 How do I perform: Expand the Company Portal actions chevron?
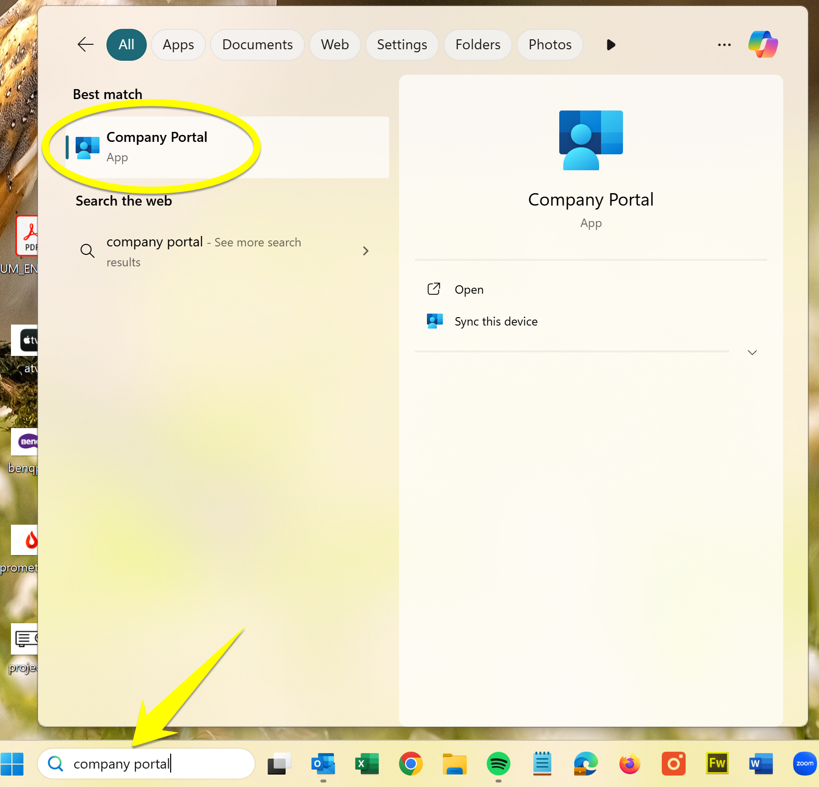(752, 352)
